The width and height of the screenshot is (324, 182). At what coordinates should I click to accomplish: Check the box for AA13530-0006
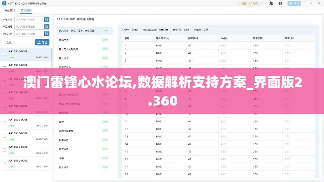click(5, 122)
